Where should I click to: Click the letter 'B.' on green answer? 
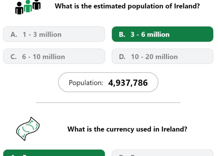[x=122, y=35]
